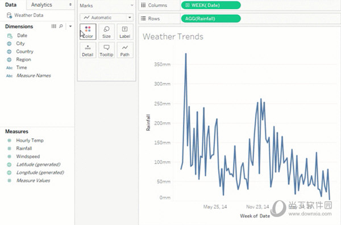Click the globe icon beside City

9,44
